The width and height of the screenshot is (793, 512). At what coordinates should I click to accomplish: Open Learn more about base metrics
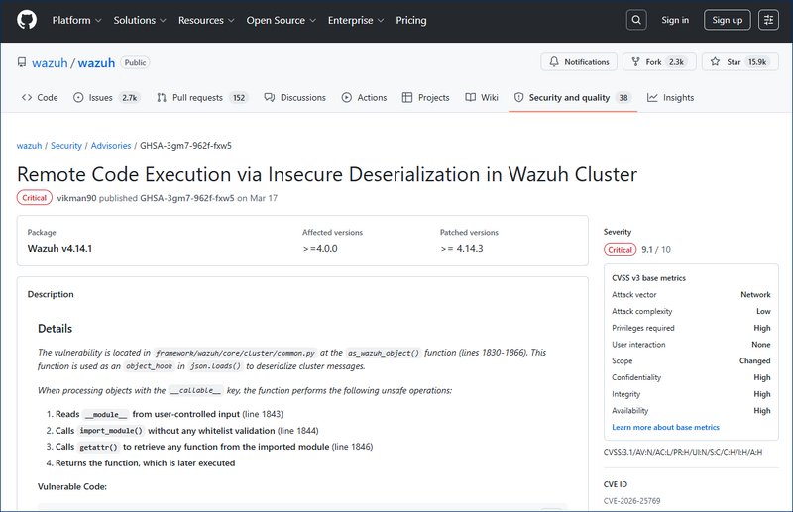tap(665, 427)
